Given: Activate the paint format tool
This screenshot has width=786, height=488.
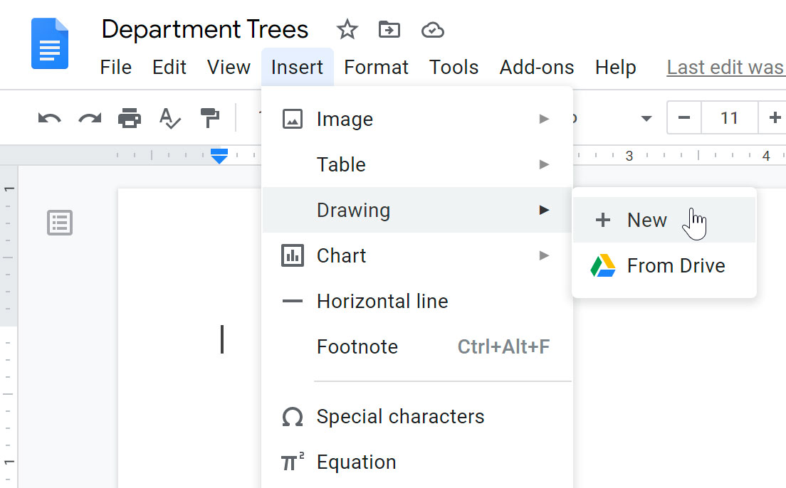Looking at the screenshot, I should point(210,117).
